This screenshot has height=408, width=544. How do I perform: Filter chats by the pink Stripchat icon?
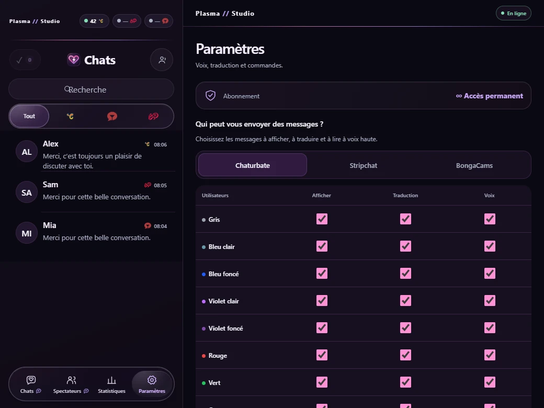tap(153, 116)
